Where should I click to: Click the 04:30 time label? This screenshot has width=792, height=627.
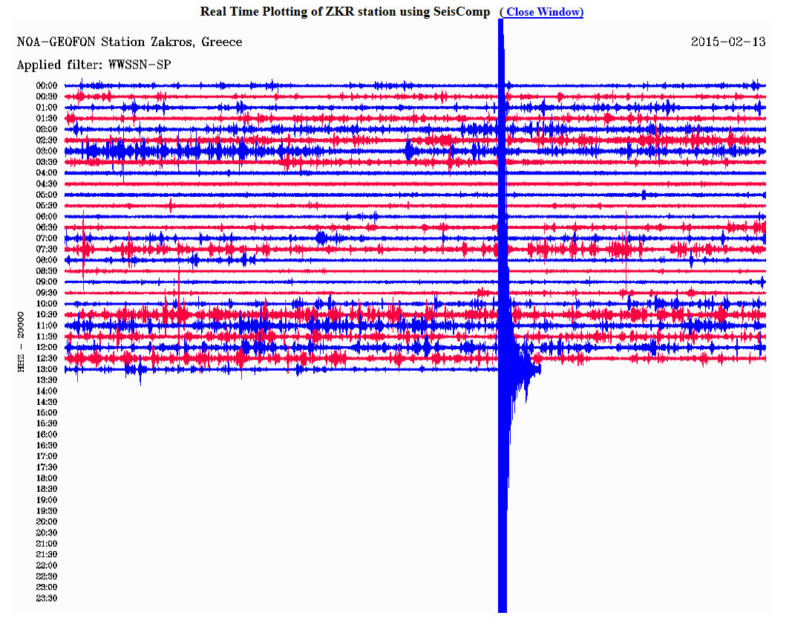(47, 183)
